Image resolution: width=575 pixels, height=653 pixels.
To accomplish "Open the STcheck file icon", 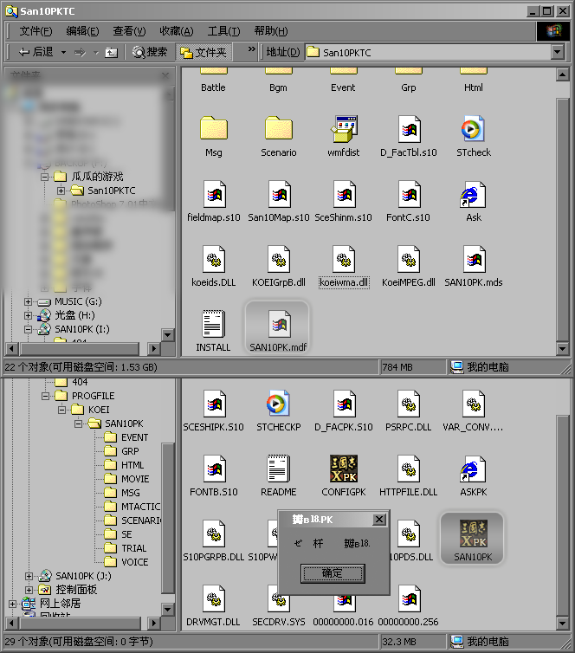I will 474,130.
